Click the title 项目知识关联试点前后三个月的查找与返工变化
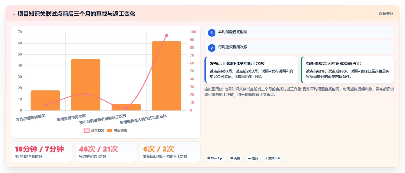Image resolution: width=405 pixels, height=173 pixels. tap(76, 14)
